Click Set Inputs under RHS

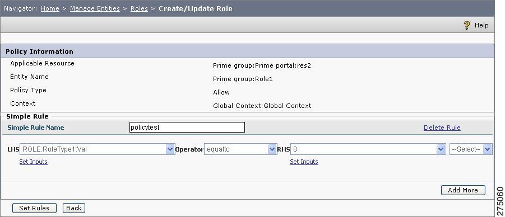click(304, 162)
